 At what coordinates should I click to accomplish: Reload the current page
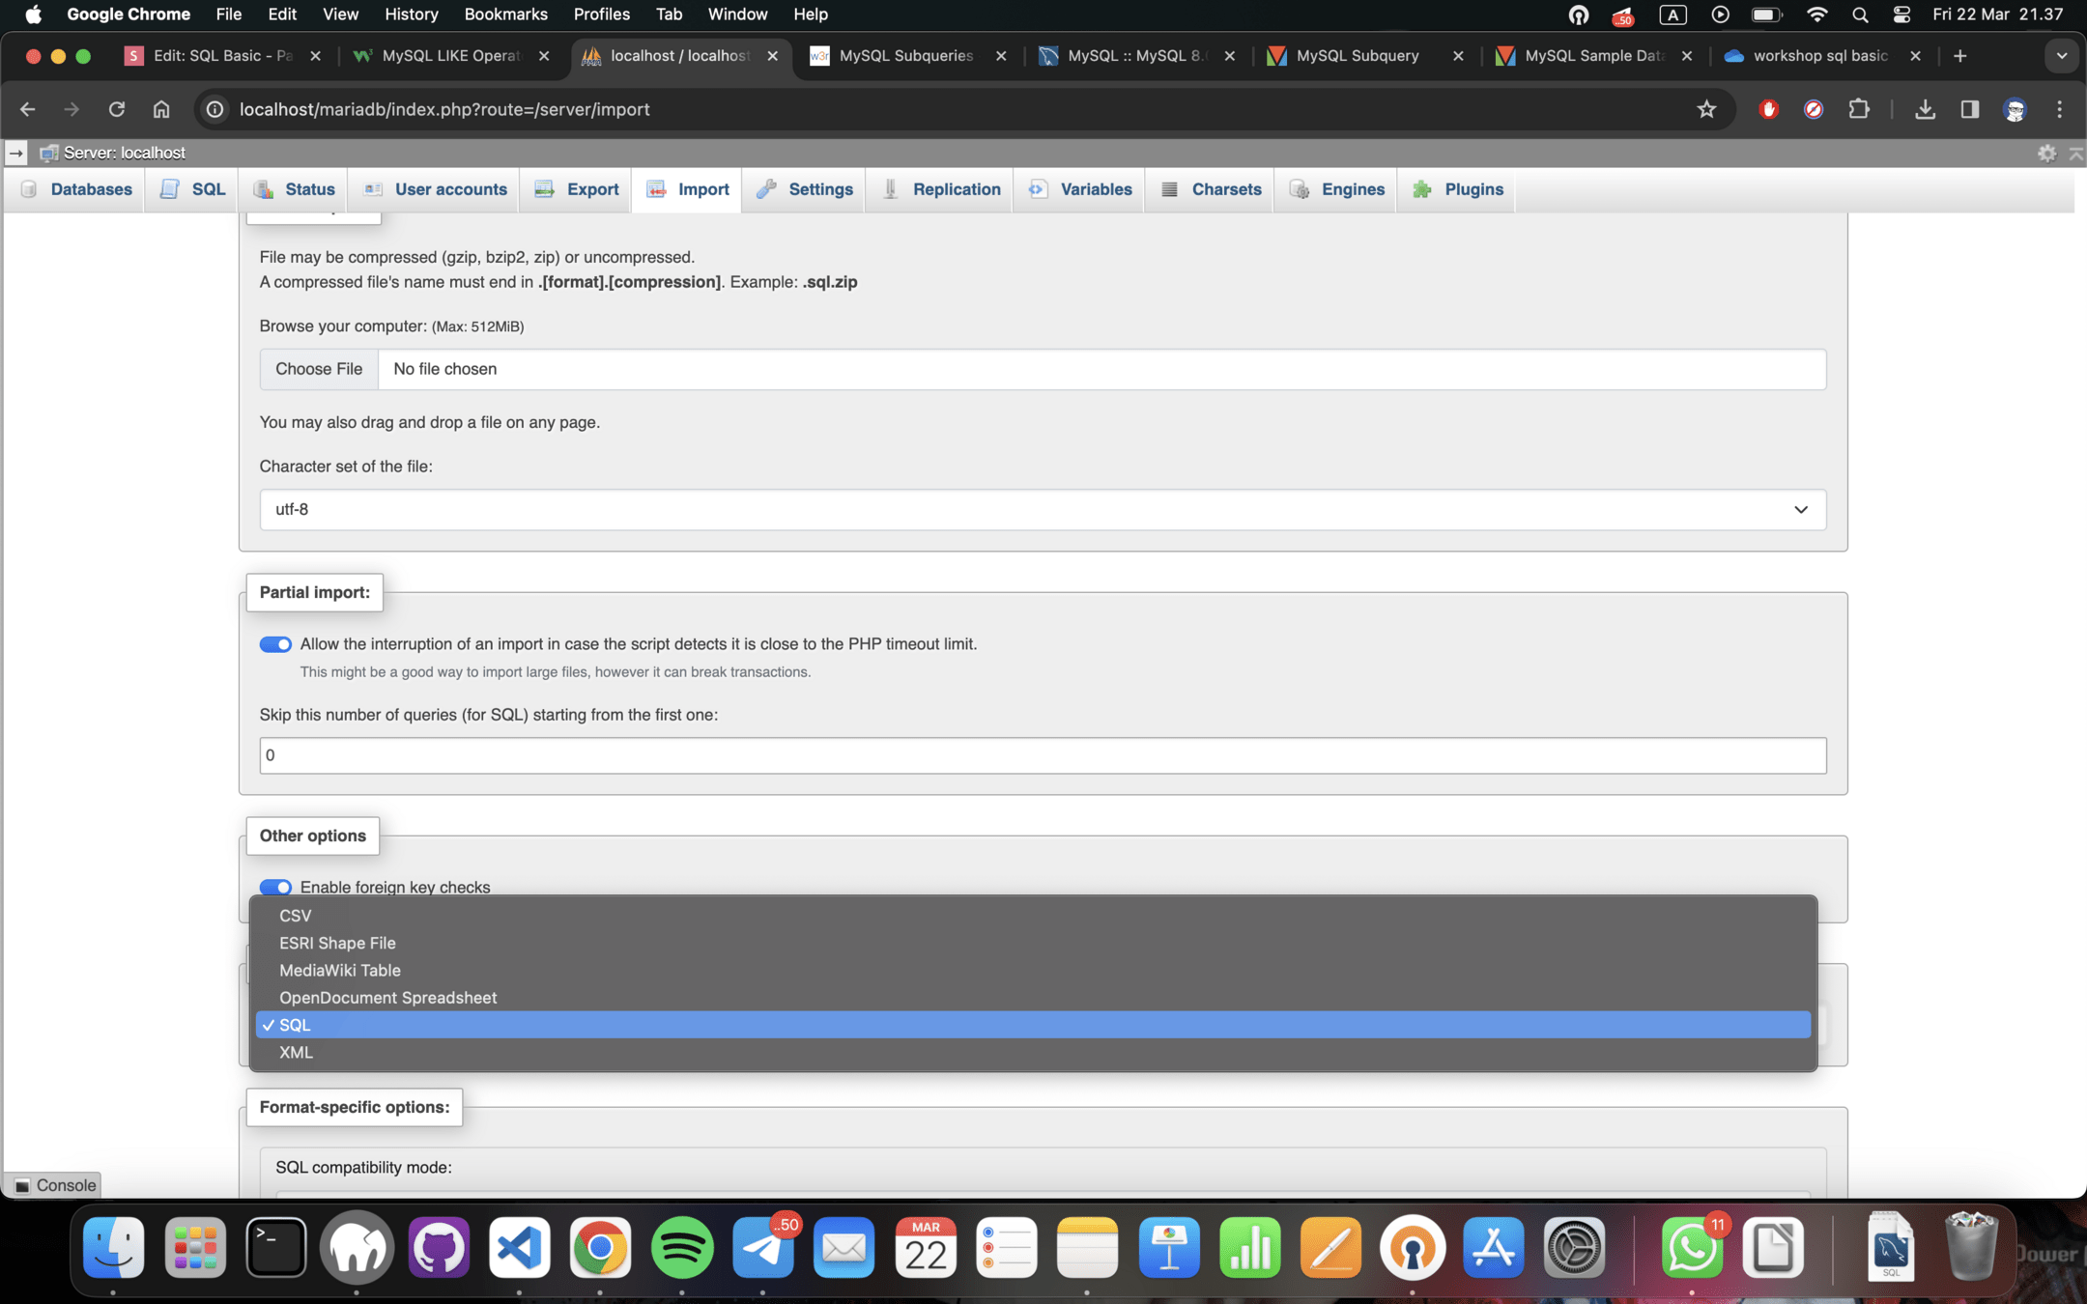click(117, 109)
